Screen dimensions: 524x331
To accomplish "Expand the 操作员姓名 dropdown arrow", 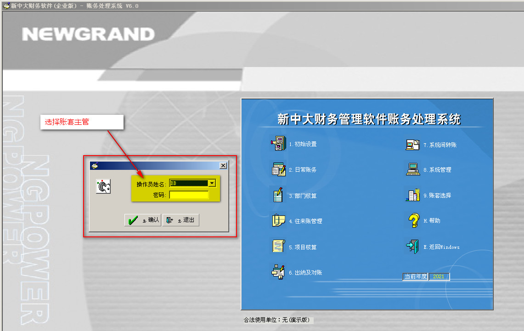I will pos(212,183).
